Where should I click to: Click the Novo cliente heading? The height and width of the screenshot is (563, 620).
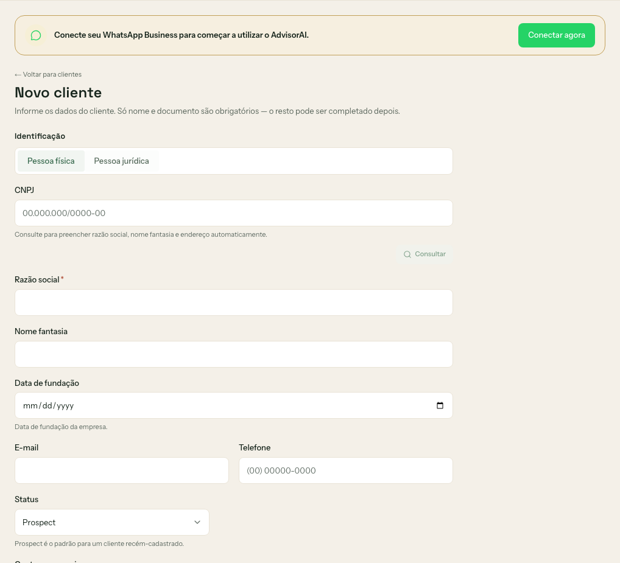(58, 93)
